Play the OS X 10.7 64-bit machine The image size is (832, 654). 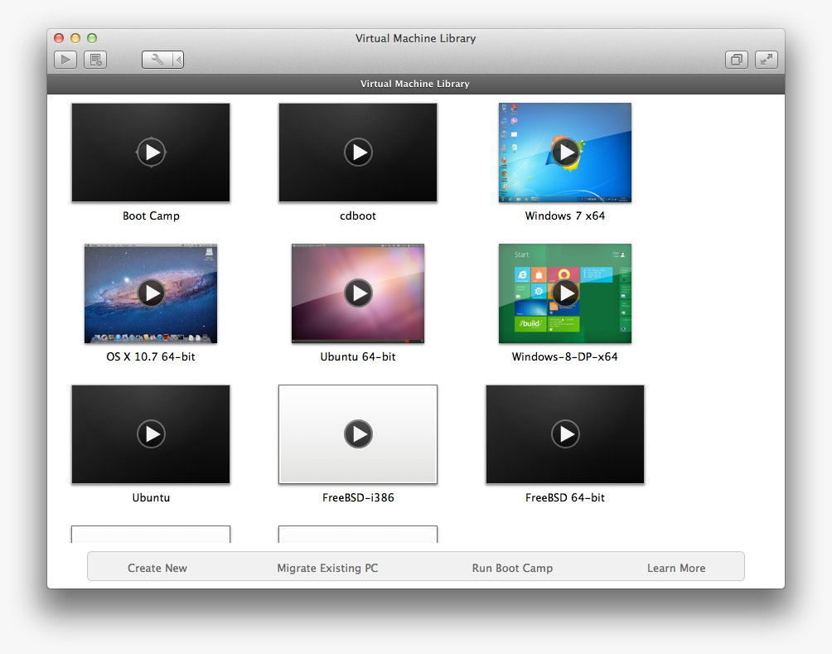pyautogui.click(x=151, y=293)
